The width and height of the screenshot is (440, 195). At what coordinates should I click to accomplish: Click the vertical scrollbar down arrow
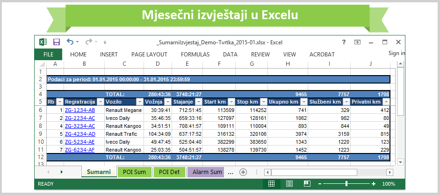[400, 162]
